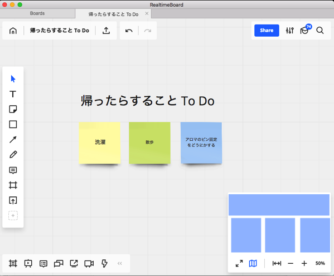Select the green 散歩 sticky note
This screenshot has width=334, height=276.
(x=149, y=143)
